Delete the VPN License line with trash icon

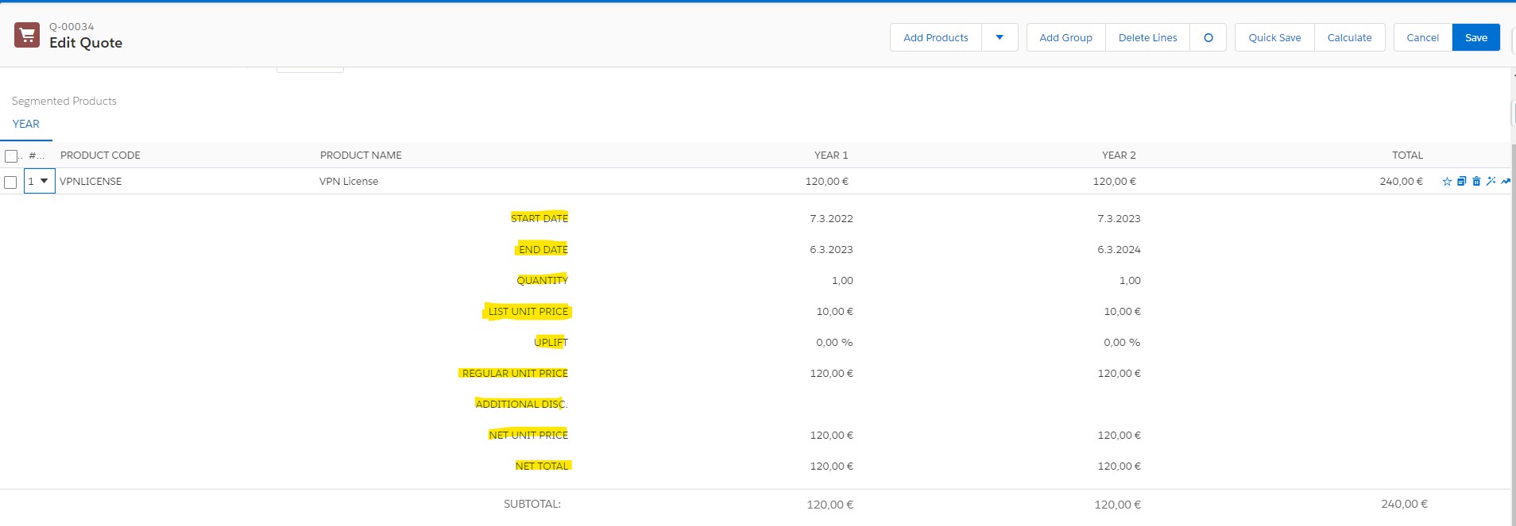(1476, 182)
